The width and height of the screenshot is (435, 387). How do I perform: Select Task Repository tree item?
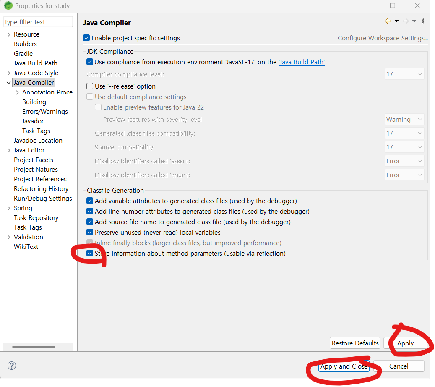pos(36,218)
